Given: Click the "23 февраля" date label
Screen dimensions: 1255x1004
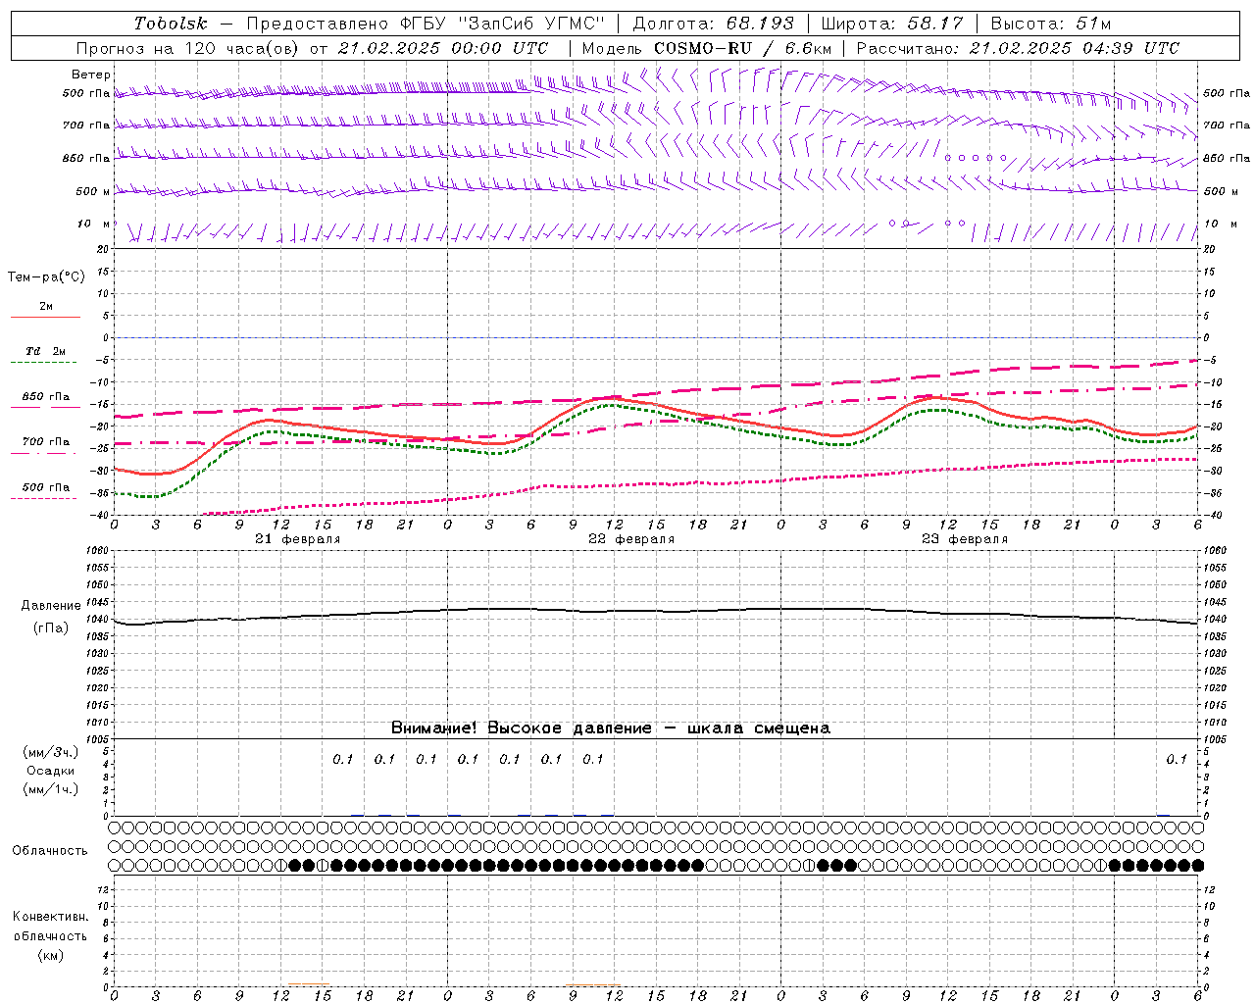Looking at the screenshot, I should tap(965, 539).
